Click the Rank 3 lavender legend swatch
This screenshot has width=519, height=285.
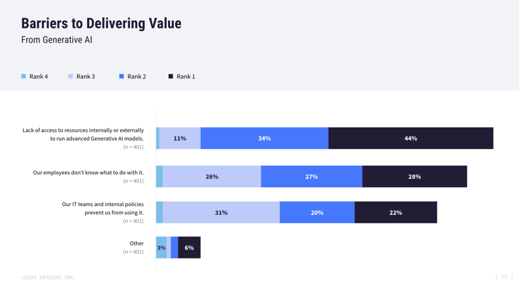pyautogui.click(x=71, y=76)
